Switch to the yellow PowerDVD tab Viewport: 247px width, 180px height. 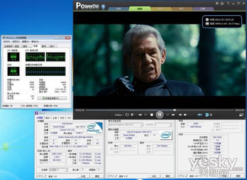tap(161, 8)
